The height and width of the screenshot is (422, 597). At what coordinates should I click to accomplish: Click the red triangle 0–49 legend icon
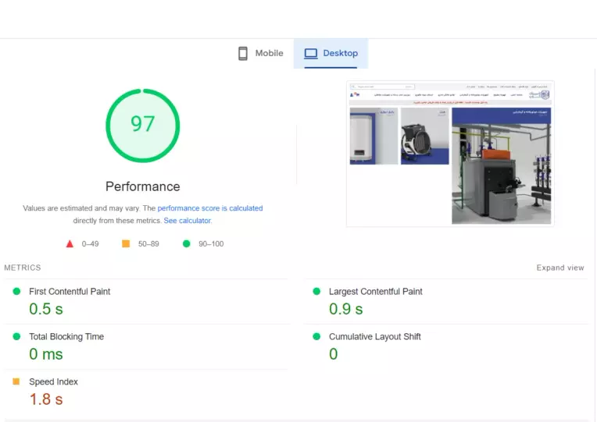(x=70, y=243)
